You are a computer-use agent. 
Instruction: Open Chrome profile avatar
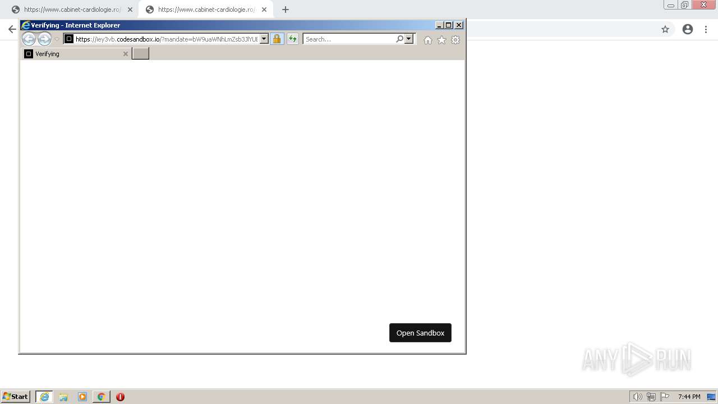pos(688,29)
